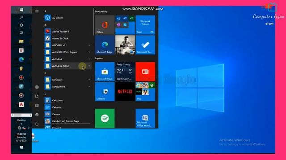286x160 pixels.
Task: Expand the Autodesk ReCap folder chevron
Action: click(89, 66)
